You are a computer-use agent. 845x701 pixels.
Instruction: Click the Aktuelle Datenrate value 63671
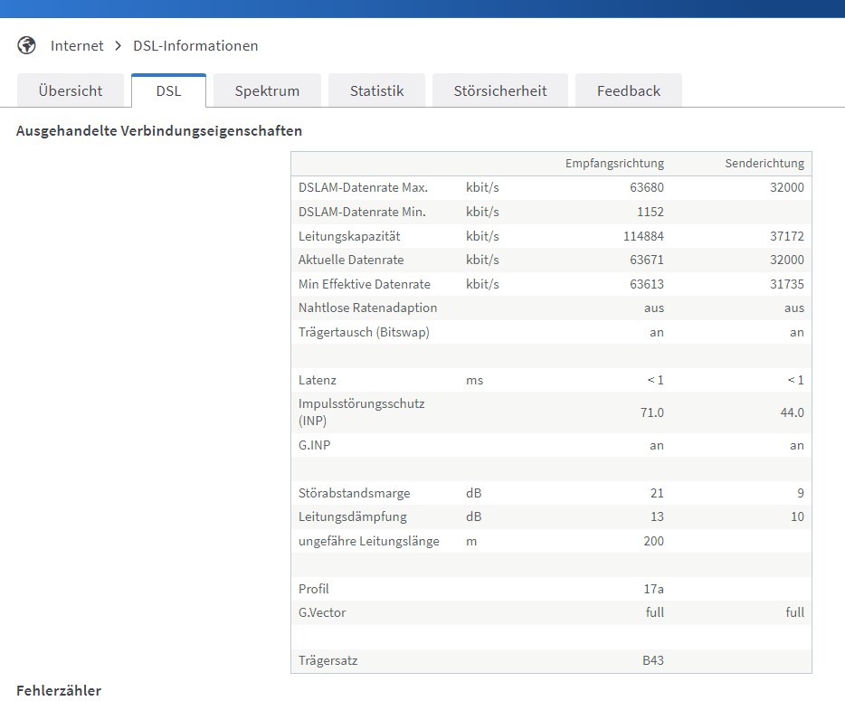click(647, 260)
